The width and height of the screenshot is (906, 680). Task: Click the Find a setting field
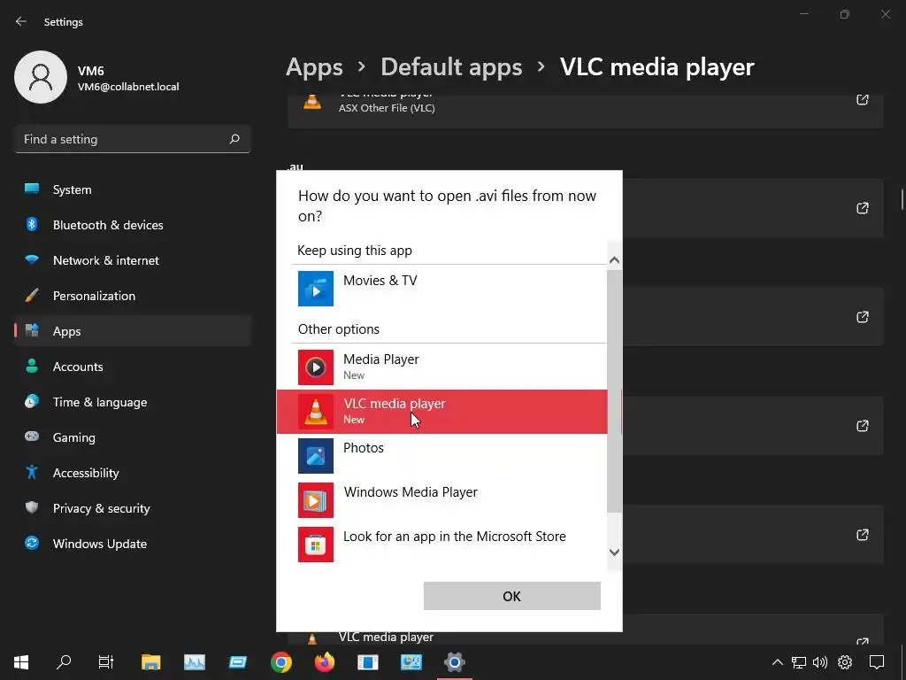pos(133,139)
